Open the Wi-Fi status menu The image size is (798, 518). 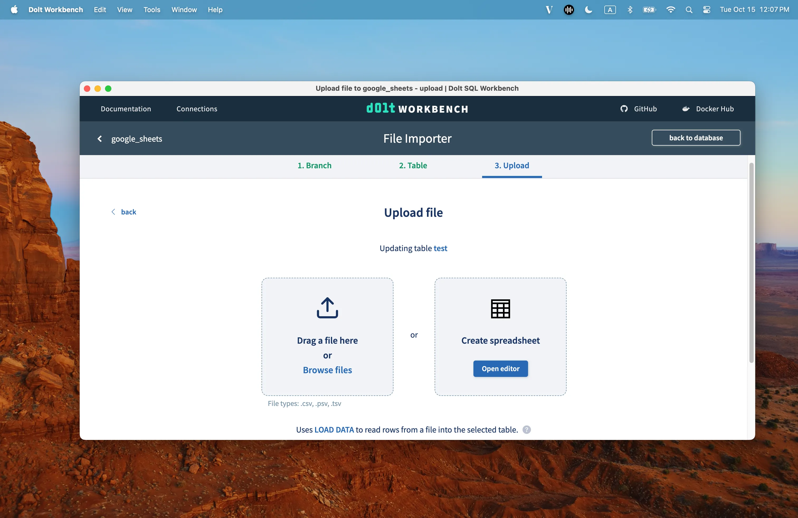(671, 10)
